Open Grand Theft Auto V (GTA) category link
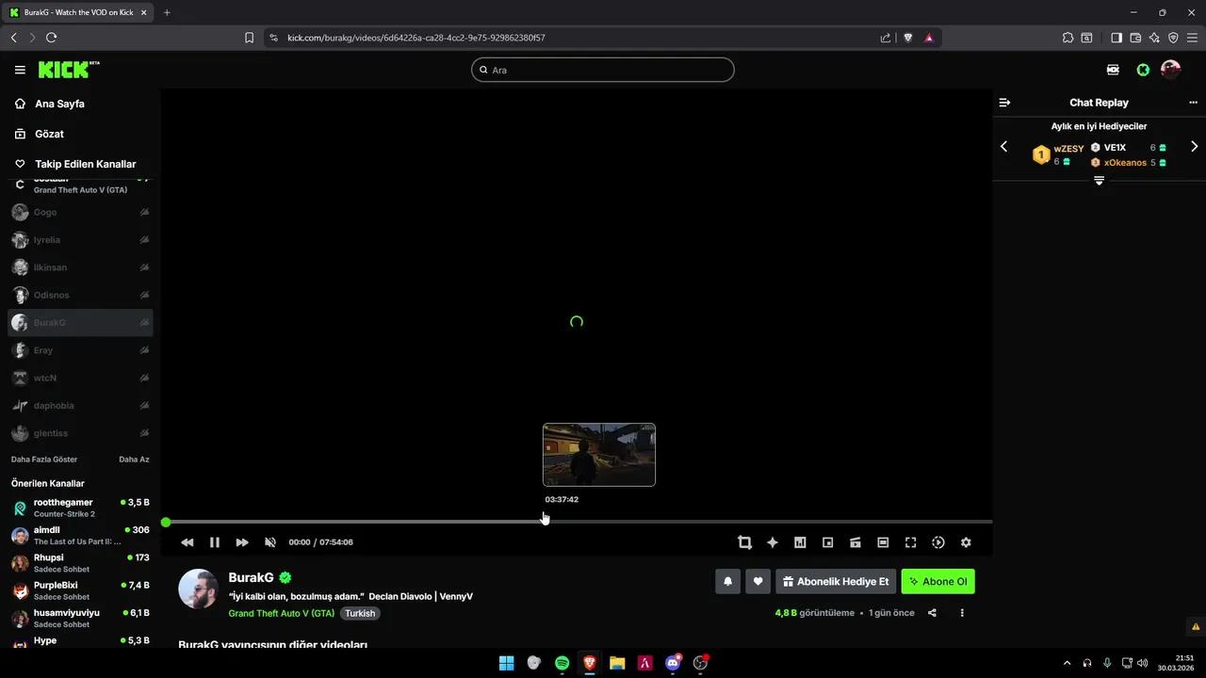 click(x=282, y=613)
